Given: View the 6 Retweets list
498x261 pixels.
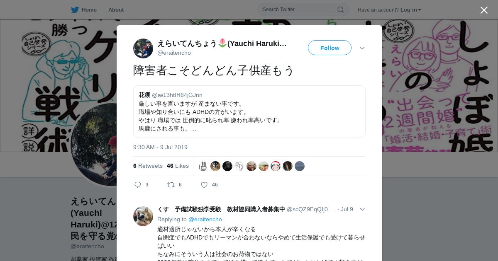Looking at the screenshot, I should (x=148, y=166).
